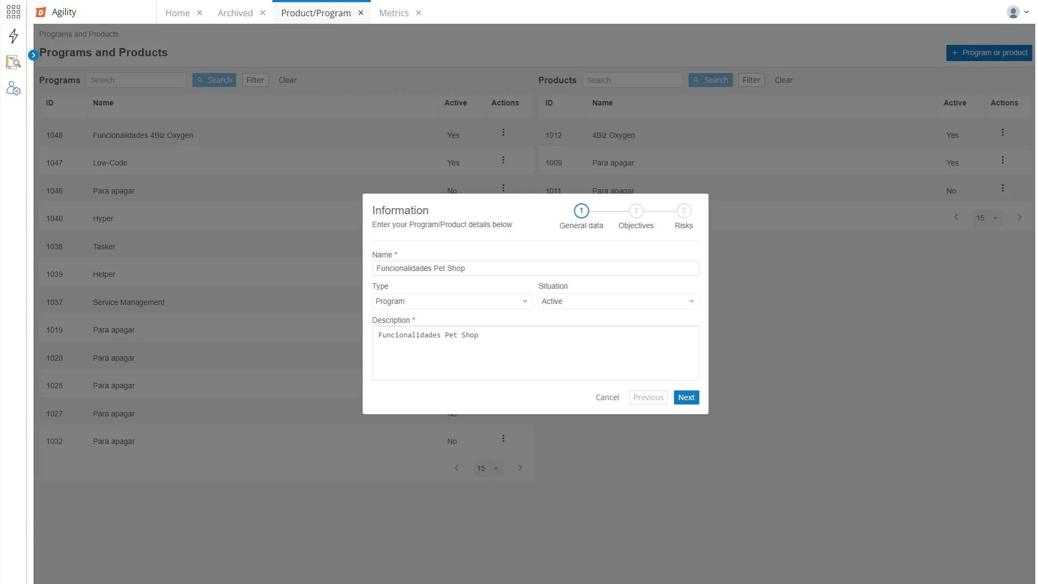Open actions menu for product 1011
Image resolution: width=1038 pixels, height=584 pixels.
pyautogui.click(x=1003, y=188)
